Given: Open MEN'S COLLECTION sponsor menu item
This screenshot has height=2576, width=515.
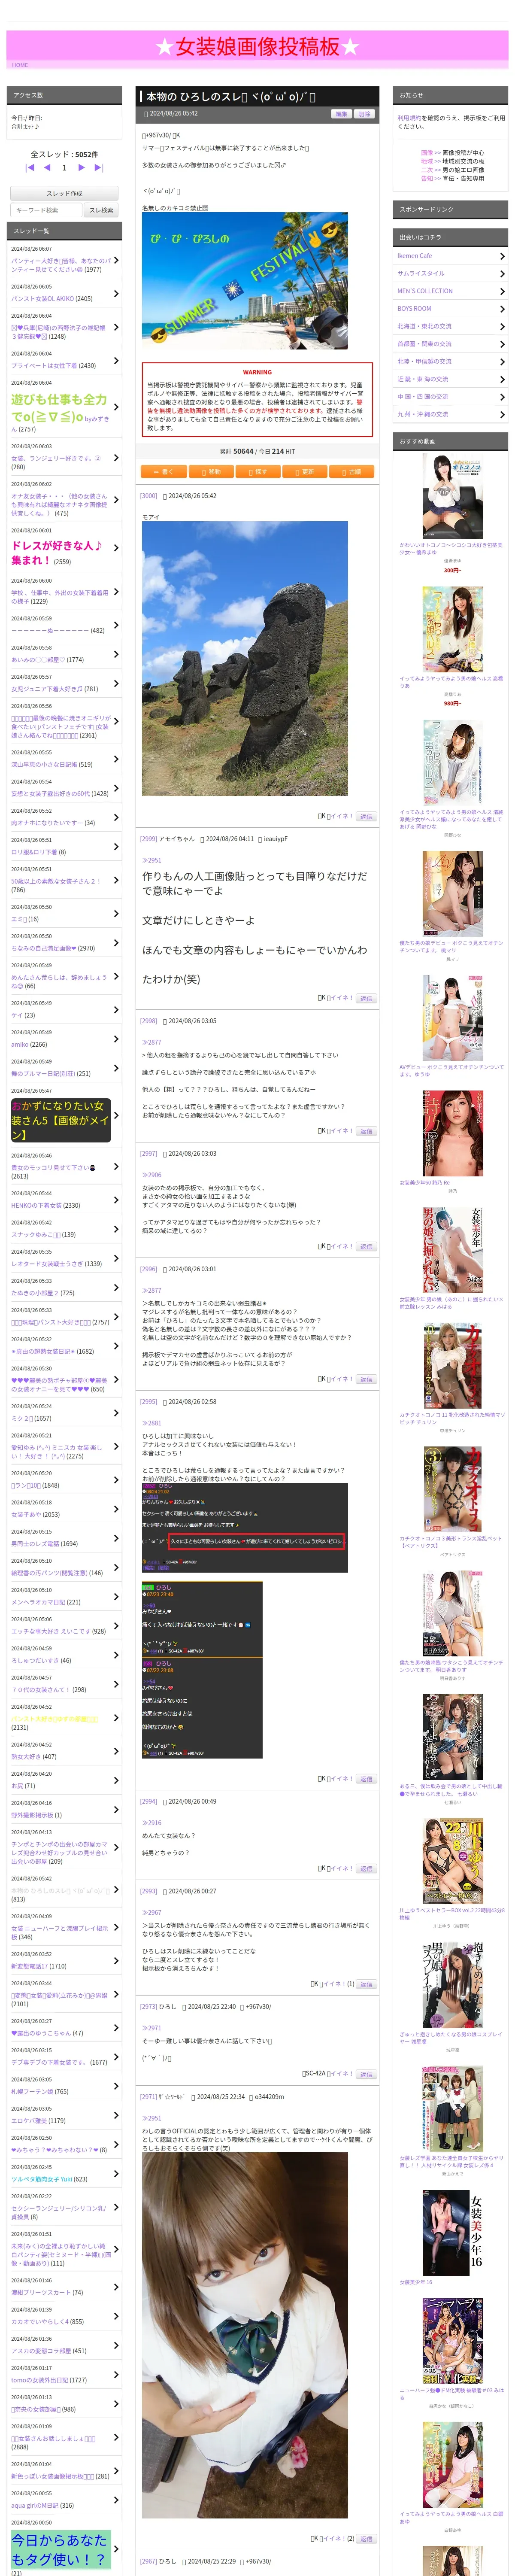Looking at the screenshot, I should click(451, 291).
